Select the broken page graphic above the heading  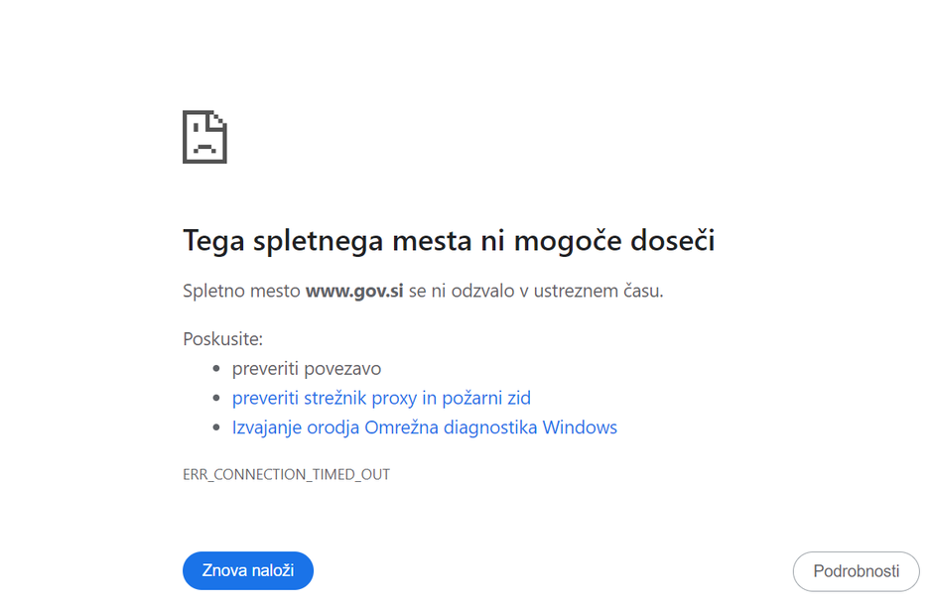204,137
